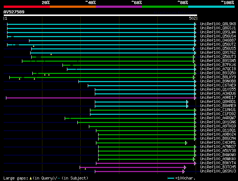Click the UniRef100_Q9S762 label

pyautogui.click(x=218, y=53)
